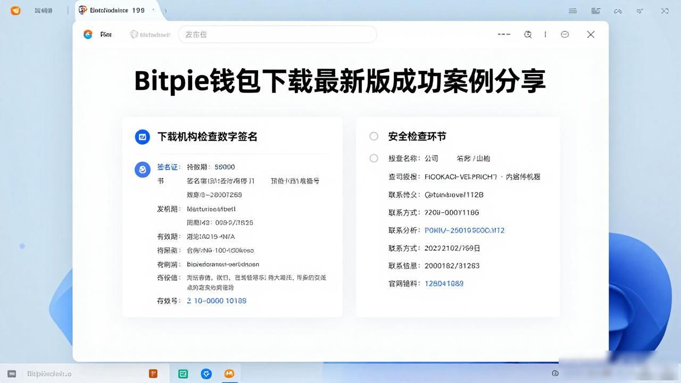This screenshot has height=383, width=681.
Task: Select the first header tab next to the logo
Action: pyautogui.click(x=106, y=34)
